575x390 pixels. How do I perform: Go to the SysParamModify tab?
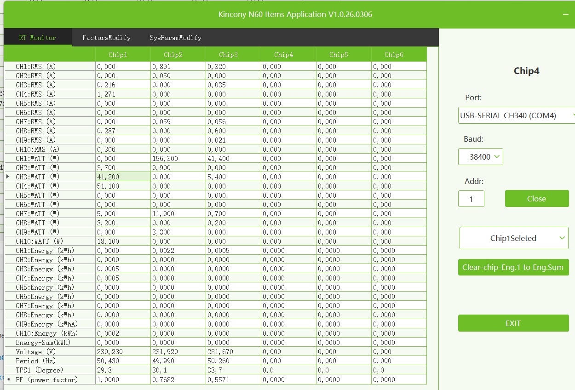click(175, 38)
